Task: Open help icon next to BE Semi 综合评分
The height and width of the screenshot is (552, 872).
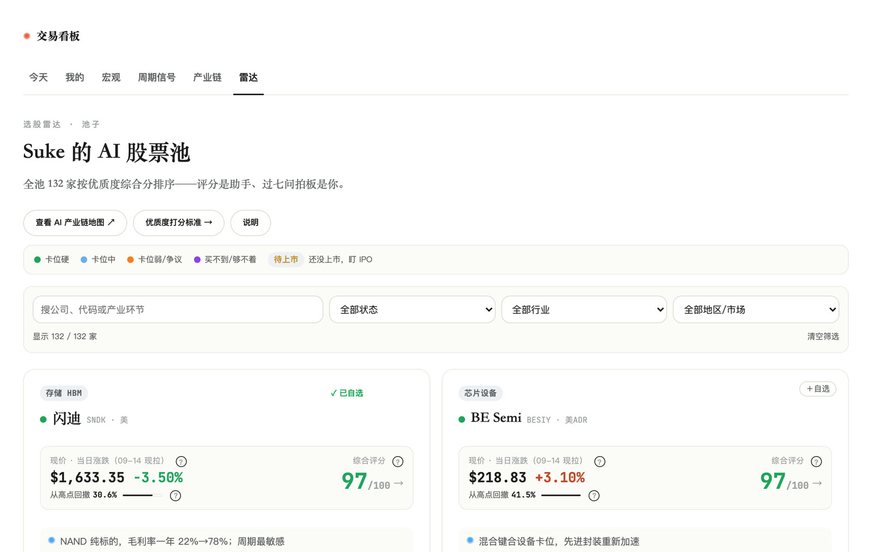Action: (816, 462)
